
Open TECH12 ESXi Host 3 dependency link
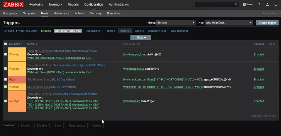(x=63, y=101)
